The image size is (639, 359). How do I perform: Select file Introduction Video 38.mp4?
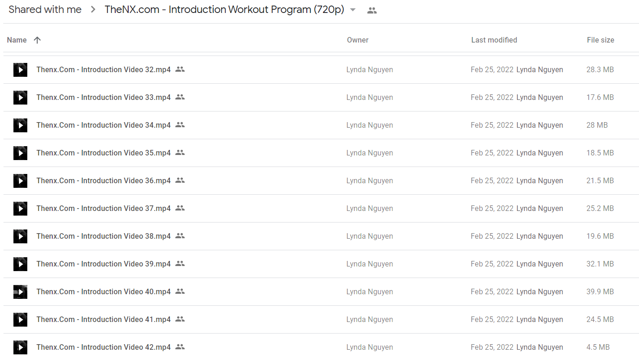[x=104, y=236]
